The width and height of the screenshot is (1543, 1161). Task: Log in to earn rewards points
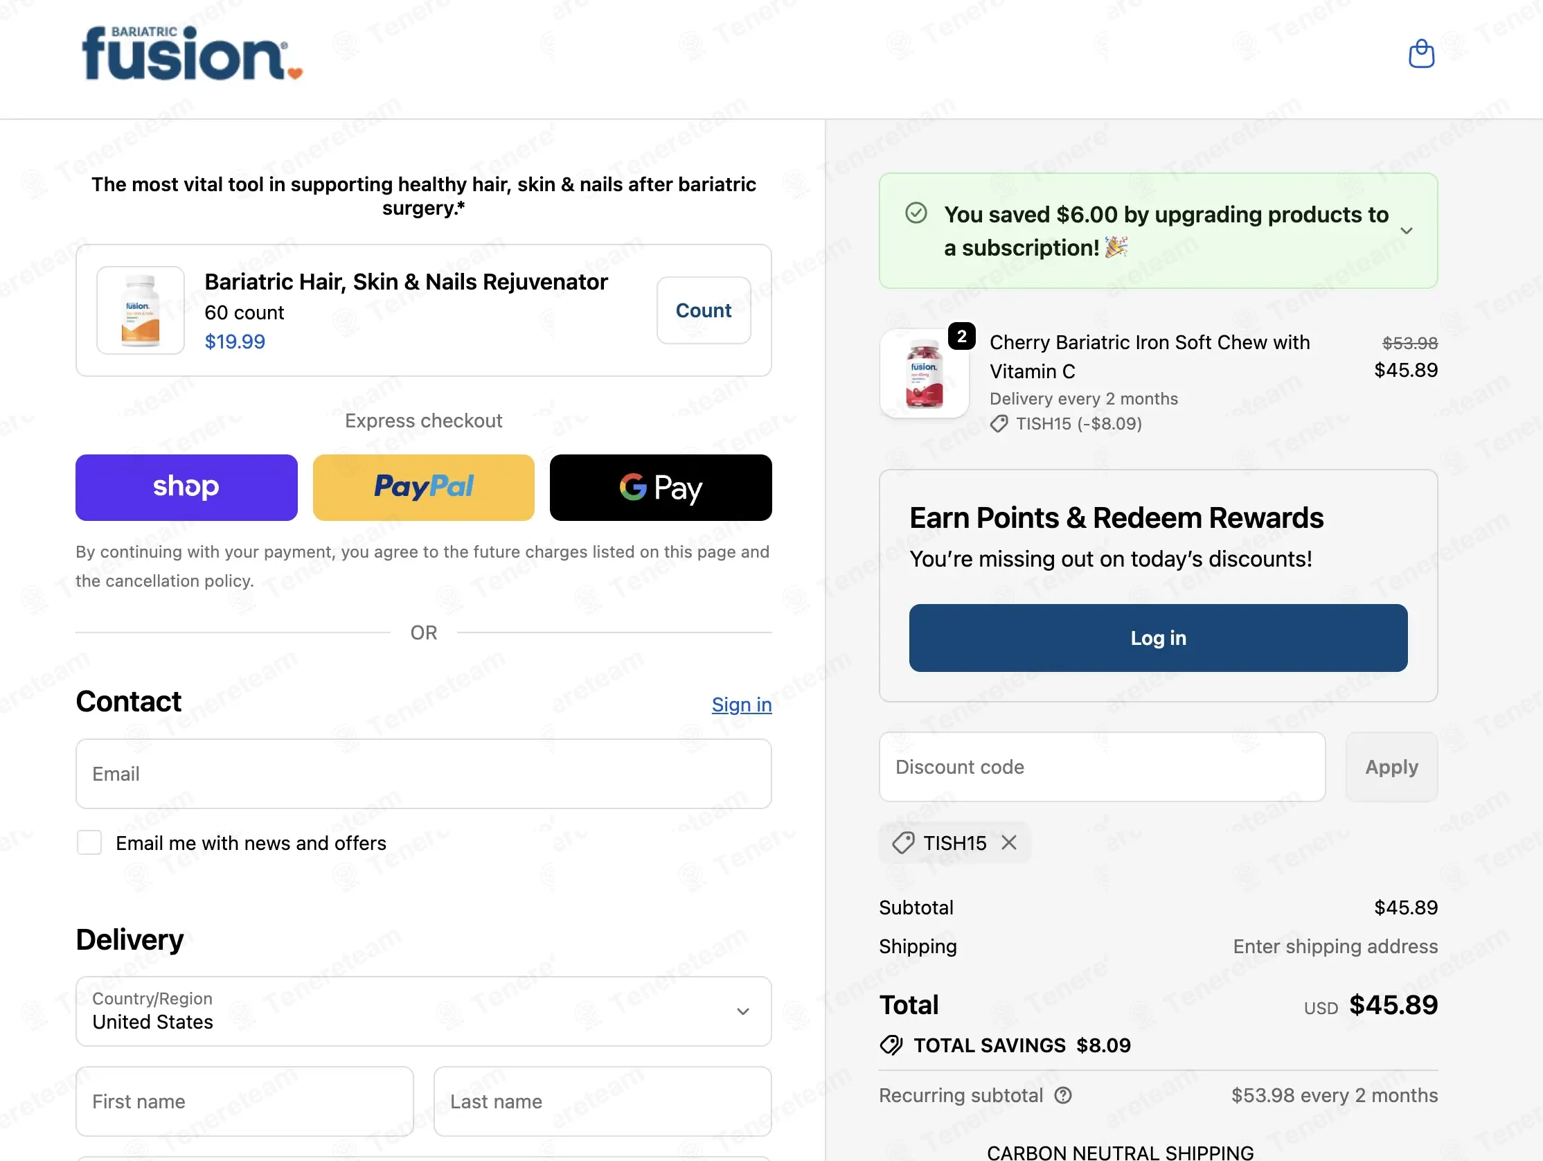[1158, 638]
